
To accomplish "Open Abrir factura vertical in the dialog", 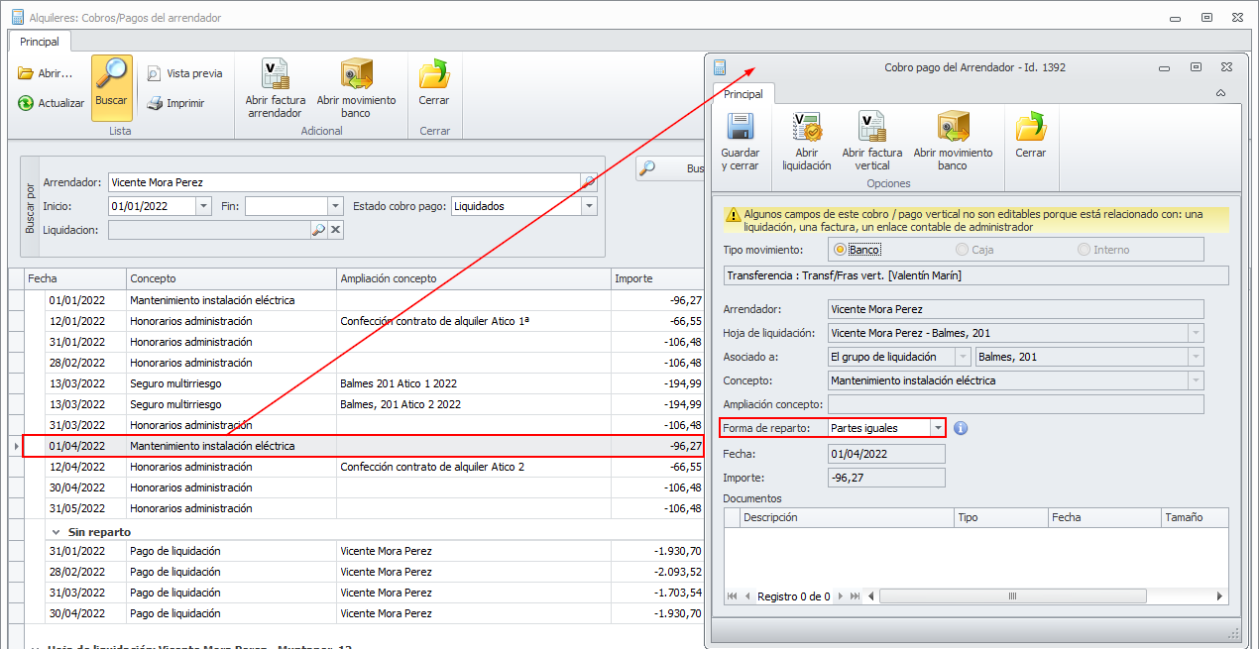I will [872, 142].
